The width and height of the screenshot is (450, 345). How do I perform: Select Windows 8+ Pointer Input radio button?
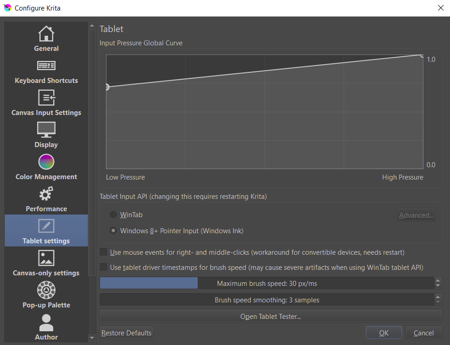[x=113, y=230]
